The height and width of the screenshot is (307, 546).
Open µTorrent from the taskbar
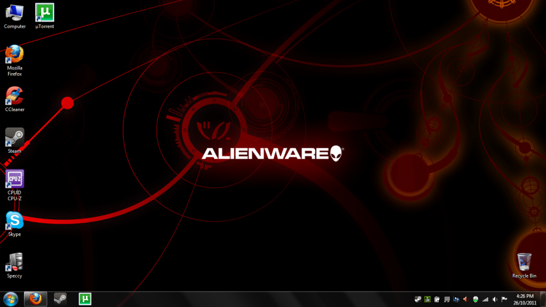click(85, 299)
